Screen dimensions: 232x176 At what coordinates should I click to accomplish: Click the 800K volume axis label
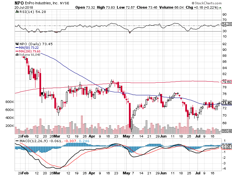pos(10,102)
